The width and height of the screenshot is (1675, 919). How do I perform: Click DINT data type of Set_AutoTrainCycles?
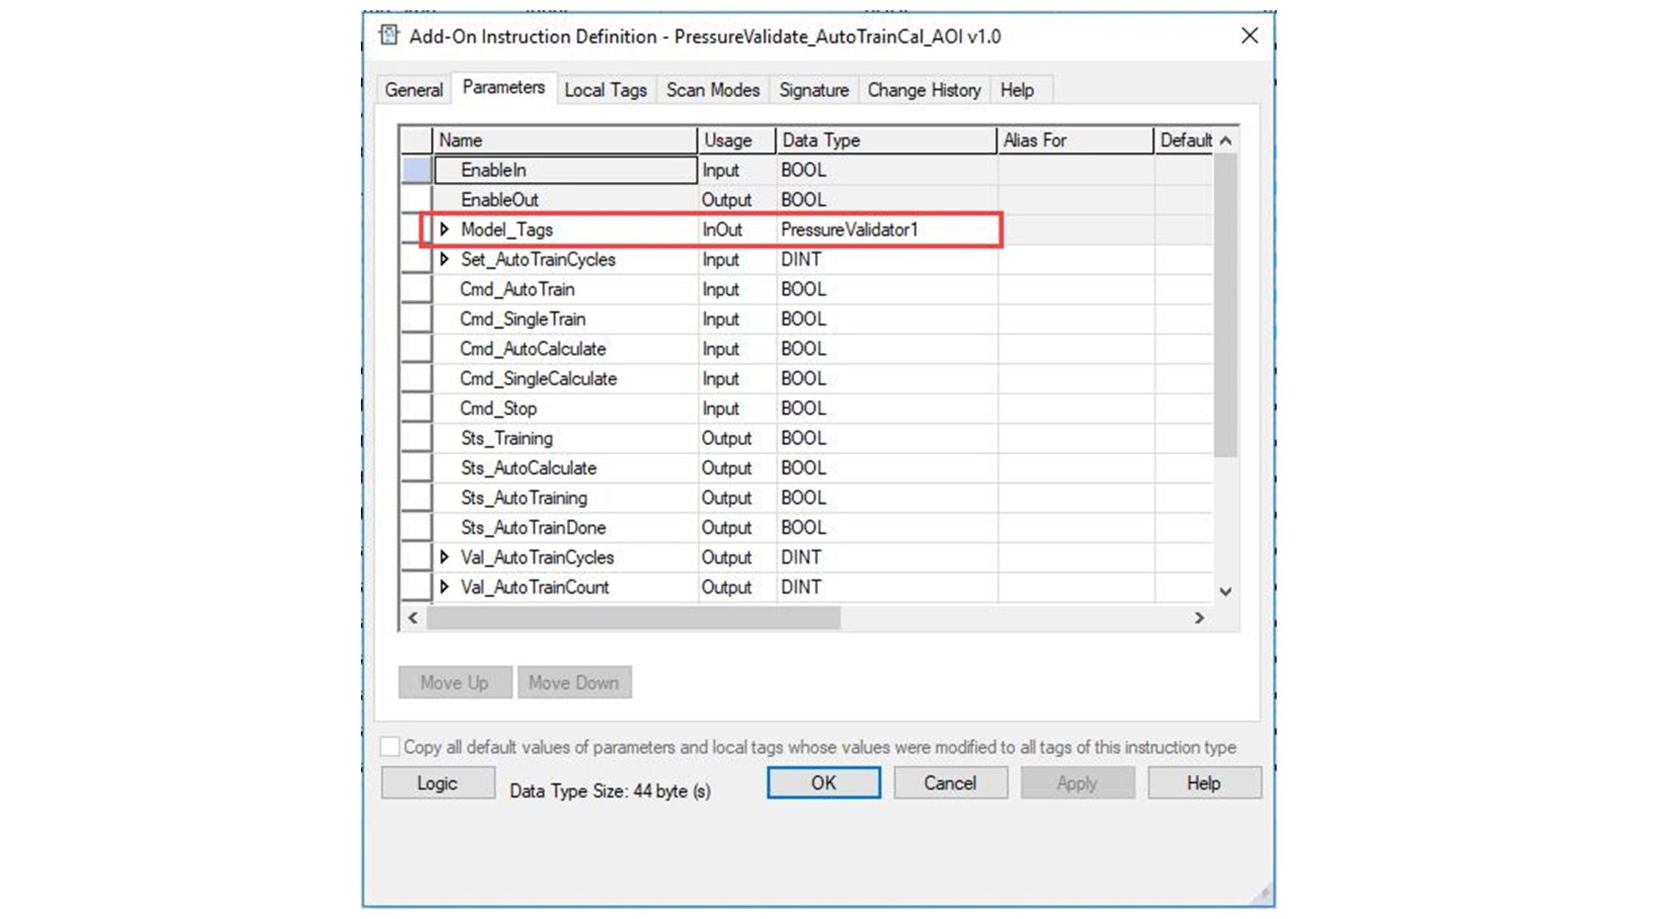[x=887, y=260]
